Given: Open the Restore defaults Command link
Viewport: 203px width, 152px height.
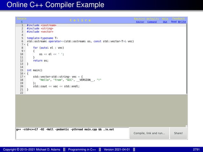Looking at the screenshot, I should tap(152, 22).
